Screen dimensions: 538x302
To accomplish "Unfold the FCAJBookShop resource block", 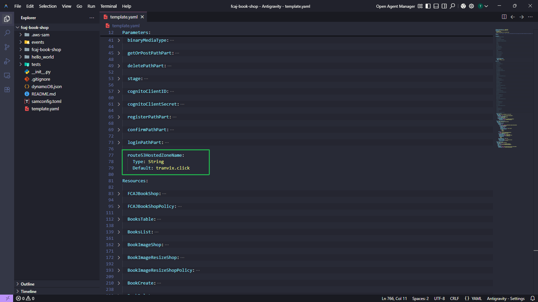I will 119,193.
